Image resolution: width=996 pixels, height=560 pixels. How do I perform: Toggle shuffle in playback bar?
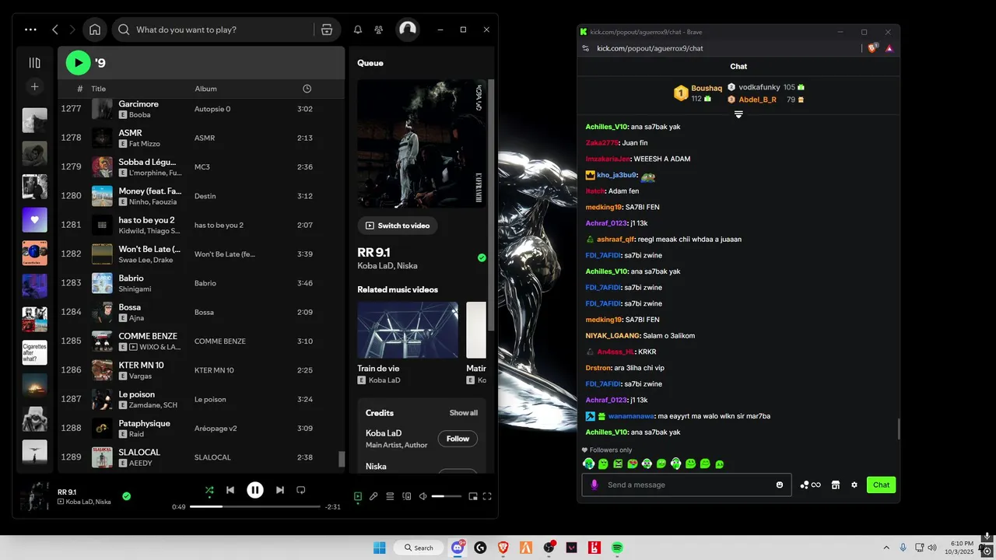[x=209, y=490]
